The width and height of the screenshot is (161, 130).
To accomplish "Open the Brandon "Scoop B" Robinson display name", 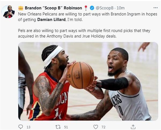I will [53, 8].
